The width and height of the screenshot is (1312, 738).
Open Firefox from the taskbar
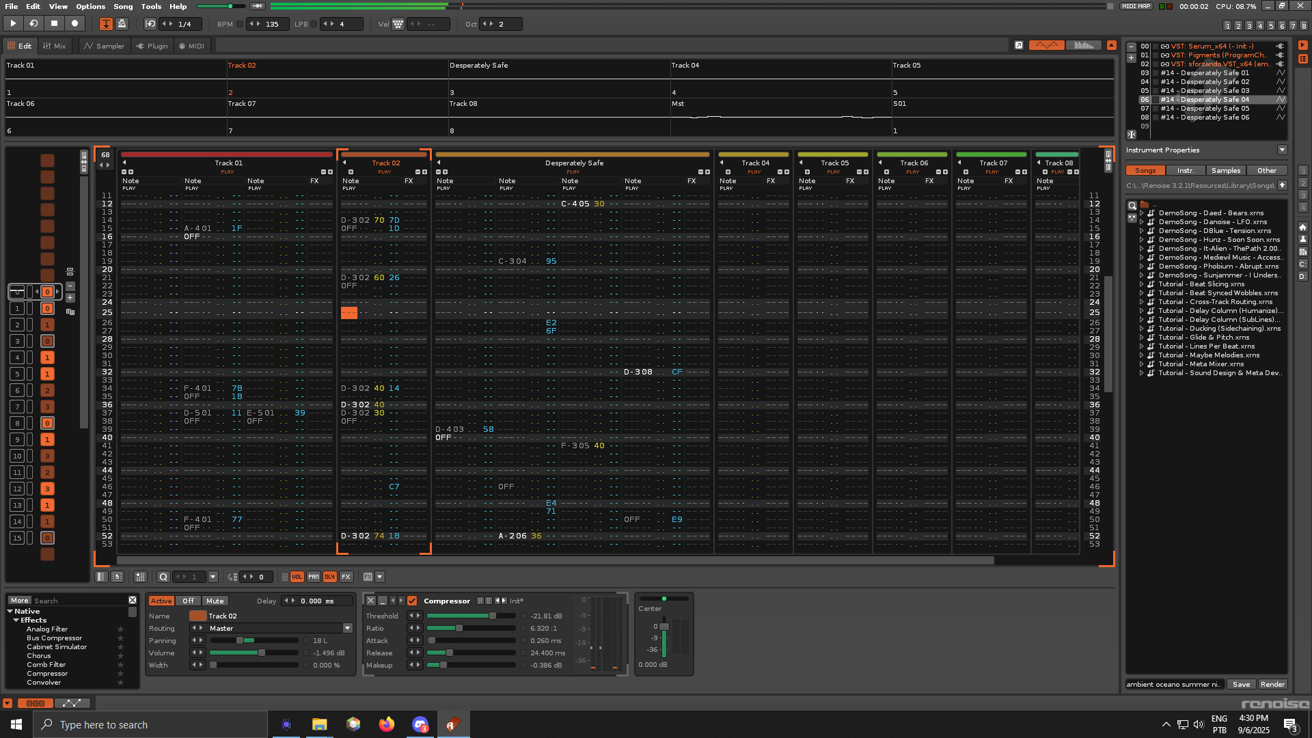[x=386, y=724]
